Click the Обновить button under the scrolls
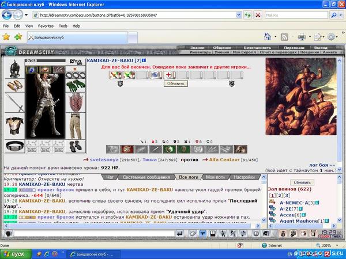 coord(176,83)
